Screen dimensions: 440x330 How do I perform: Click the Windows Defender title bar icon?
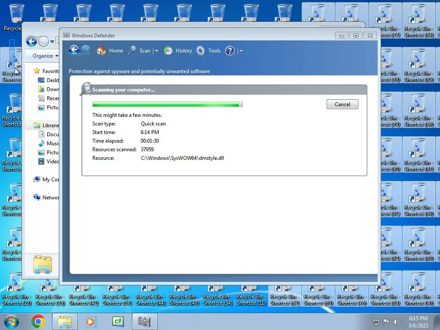pos(66,35)
